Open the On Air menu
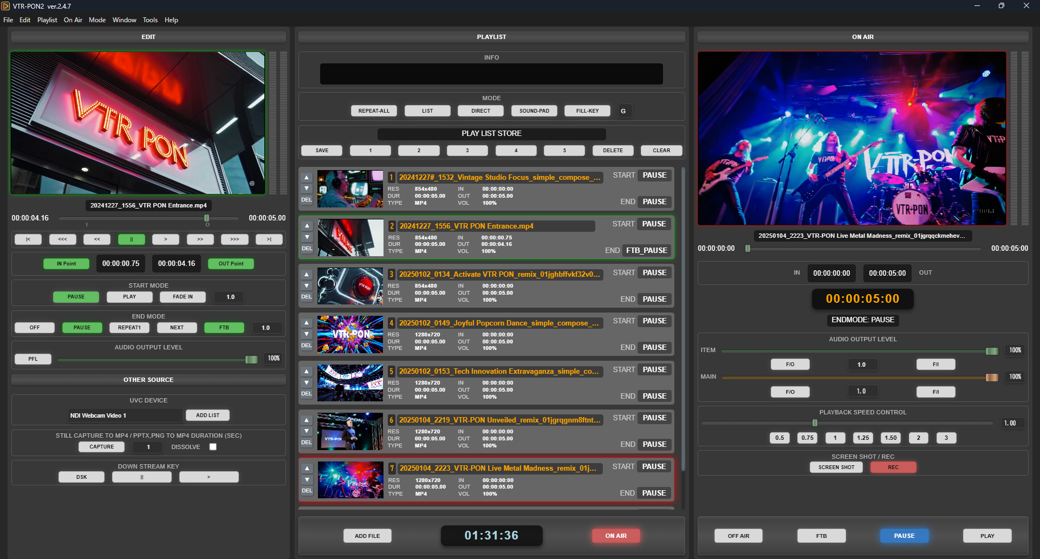 click(x=73, y=20)
